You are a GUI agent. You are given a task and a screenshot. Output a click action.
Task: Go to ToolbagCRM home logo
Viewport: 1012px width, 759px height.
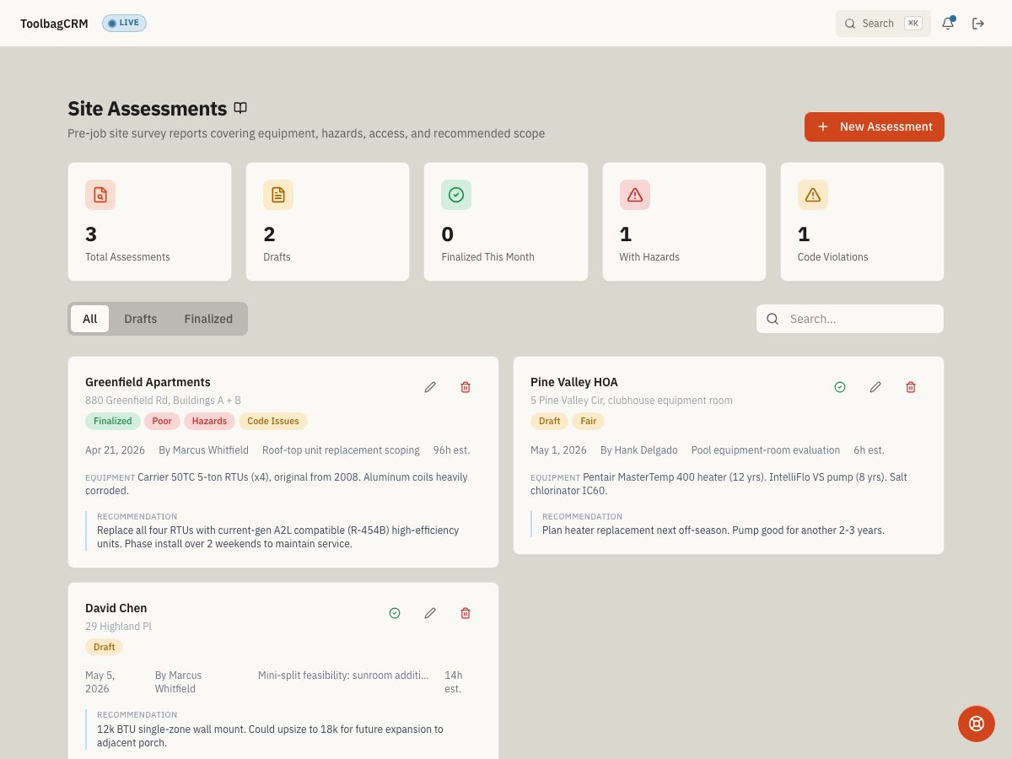point(54,24)
